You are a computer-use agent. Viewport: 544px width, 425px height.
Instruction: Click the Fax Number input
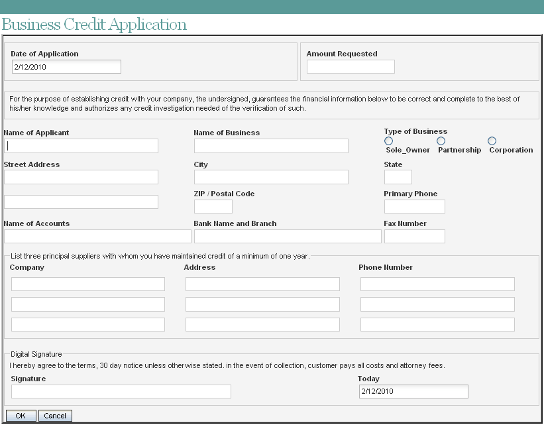tap(415, 236)
